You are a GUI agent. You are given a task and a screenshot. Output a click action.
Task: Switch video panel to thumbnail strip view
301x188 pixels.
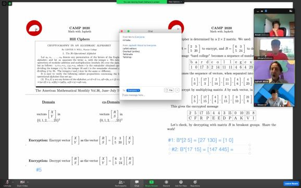pyautogui.click(x=266, y=11)
